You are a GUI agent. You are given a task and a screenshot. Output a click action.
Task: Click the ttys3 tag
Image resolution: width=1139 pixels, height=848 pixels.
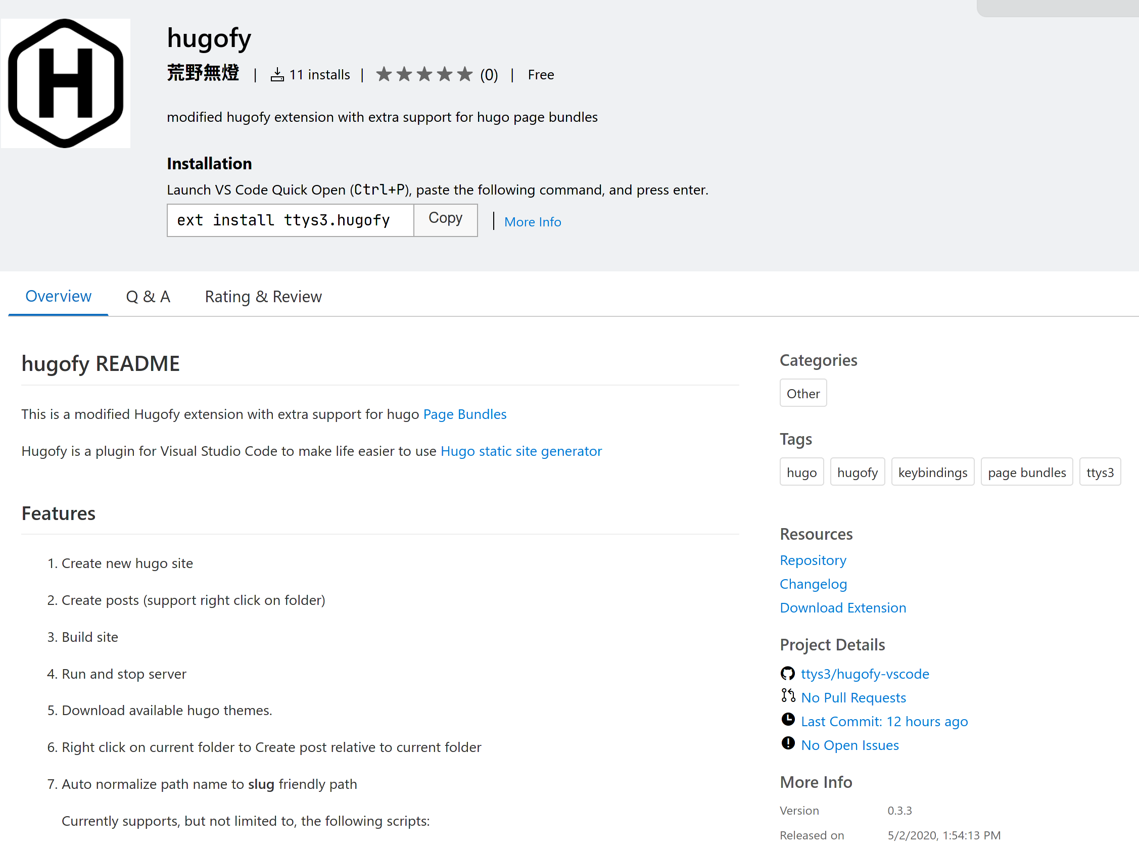point(1100,472)
